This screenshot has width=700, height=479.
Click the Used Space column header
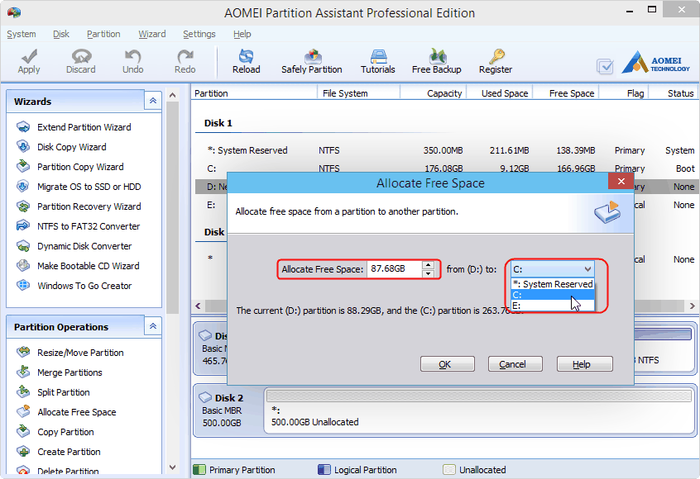[505, 93]
